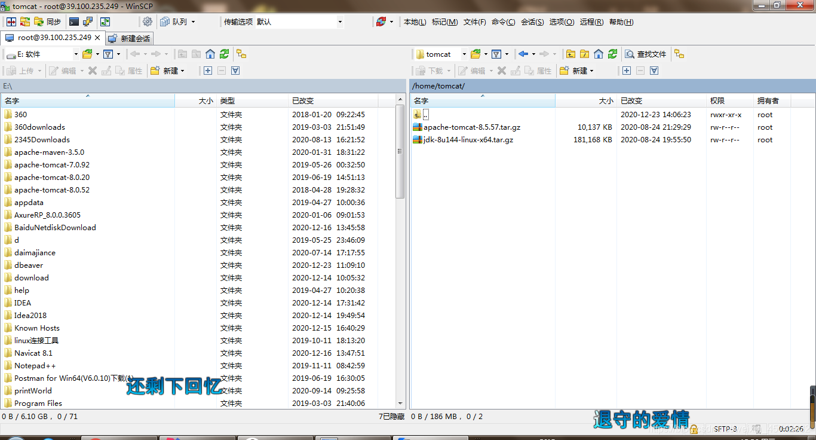Click the Keep remote directory up to date icon
Image resolution: width=816 pixels, height=440 pixels.
[x=105, y=22]
